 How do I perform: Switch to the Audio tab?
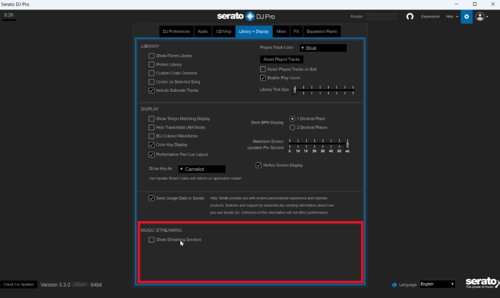203,32
